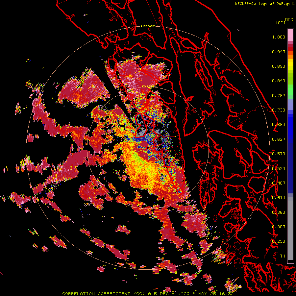This screenshot has width=296, height=296.
Task: Click the NEXLAB-College of DuPage credit text
Action: [262, 4]
